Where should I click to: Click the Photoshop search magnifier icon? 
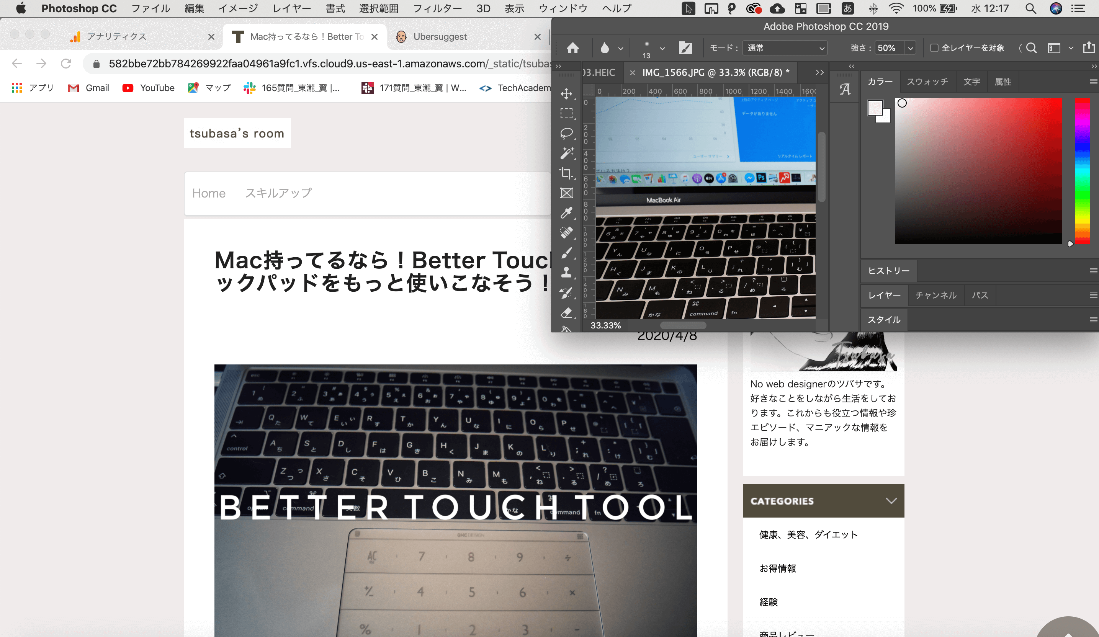click(x=1031, y=48)
